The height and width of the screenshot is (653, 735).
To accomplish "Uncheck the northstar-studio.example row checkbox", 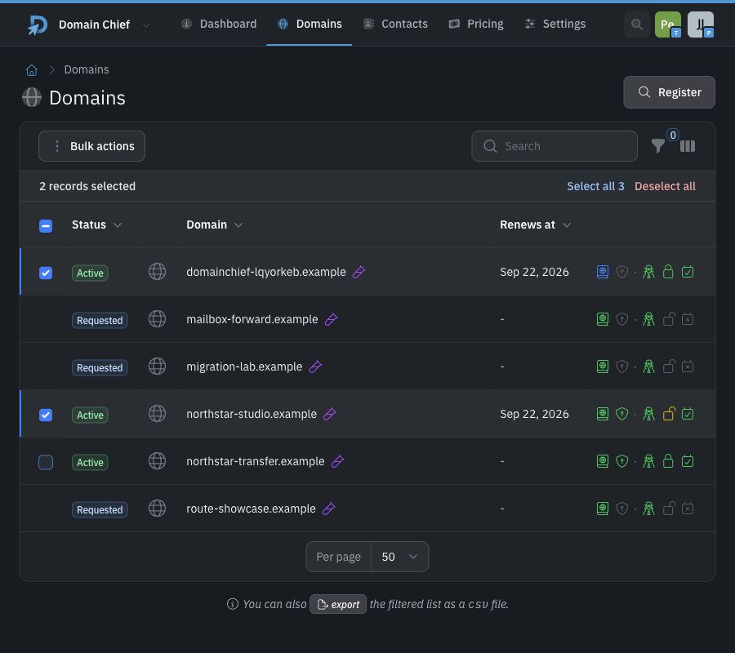I will click(x=46, y=415).
